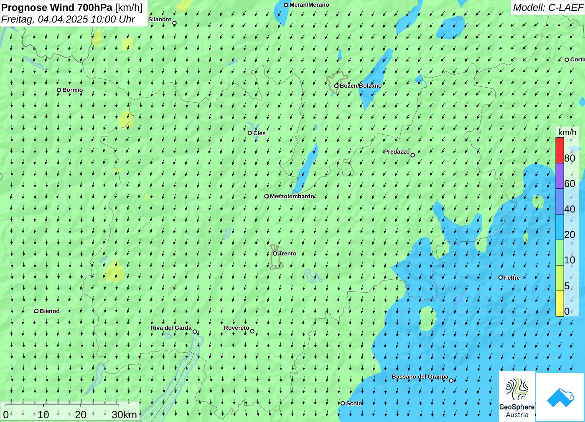
Task: Click the Mezzolombardo location marker
Action: click(x=266, y=196)
